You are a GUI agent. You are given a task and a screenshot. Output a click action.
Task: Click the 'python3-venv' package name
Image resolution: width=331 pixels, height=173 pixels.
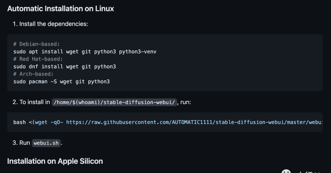[x=138, y=52]
